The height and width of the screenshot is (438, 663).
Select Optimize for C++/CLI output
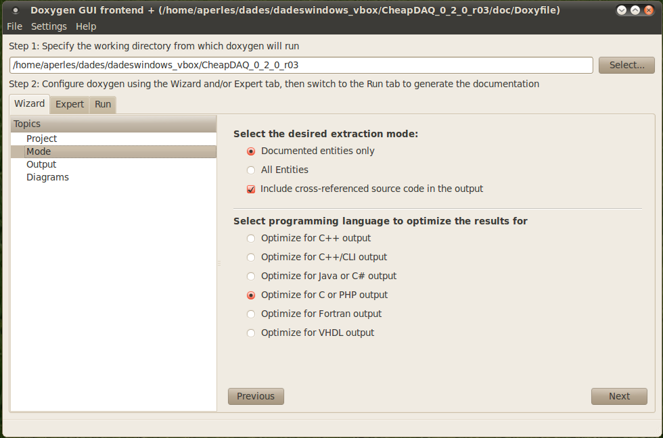point(317,258)
